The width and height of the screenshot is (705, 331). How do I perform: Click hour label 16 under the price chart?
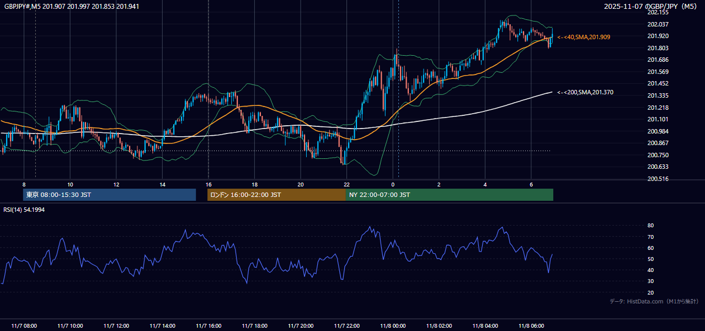pyautogui.click(x=209, y=184)
